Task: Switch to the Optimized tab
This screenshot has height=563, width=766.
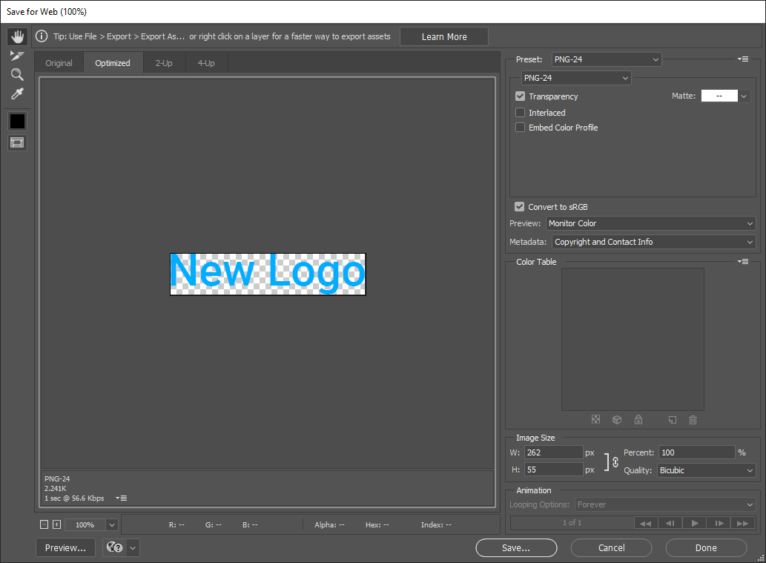Action: pos(113,63)
